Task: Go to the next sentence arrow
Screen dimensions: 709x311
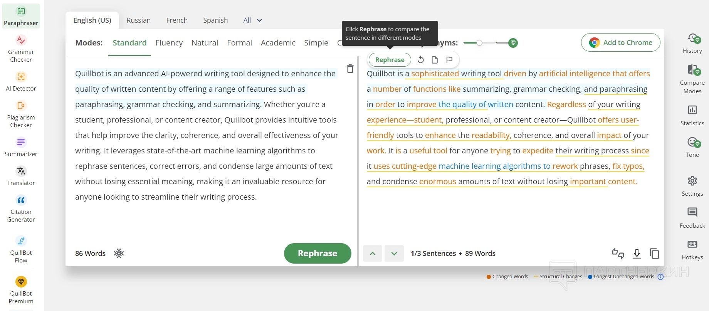Action: pos(394,253)
